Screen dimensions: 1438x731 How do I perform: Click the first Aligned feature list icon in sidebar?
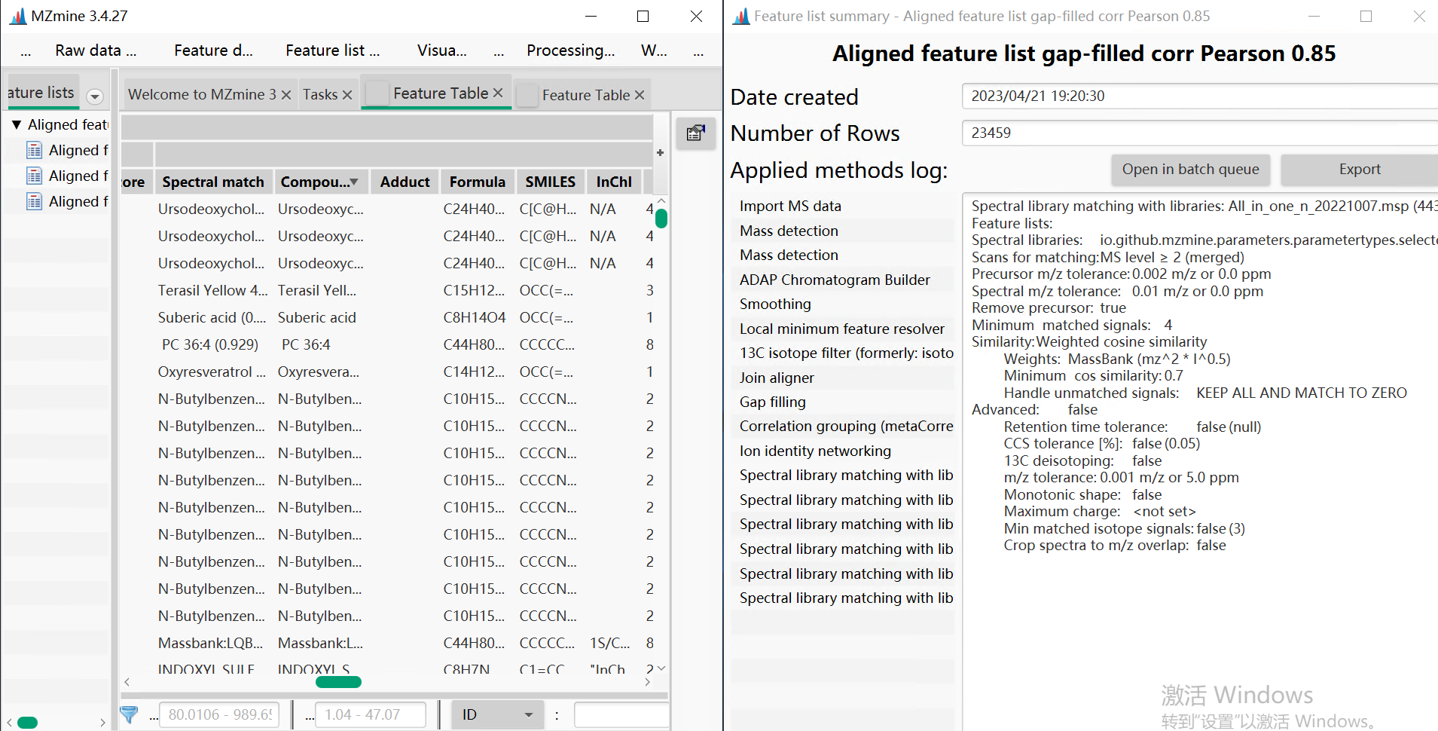[35, 150]
